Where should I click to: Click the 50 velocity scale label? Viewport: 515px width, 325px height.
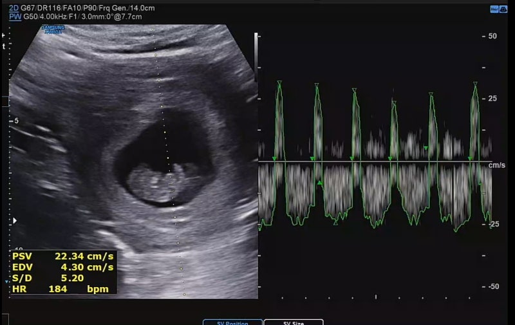(492, 36)
